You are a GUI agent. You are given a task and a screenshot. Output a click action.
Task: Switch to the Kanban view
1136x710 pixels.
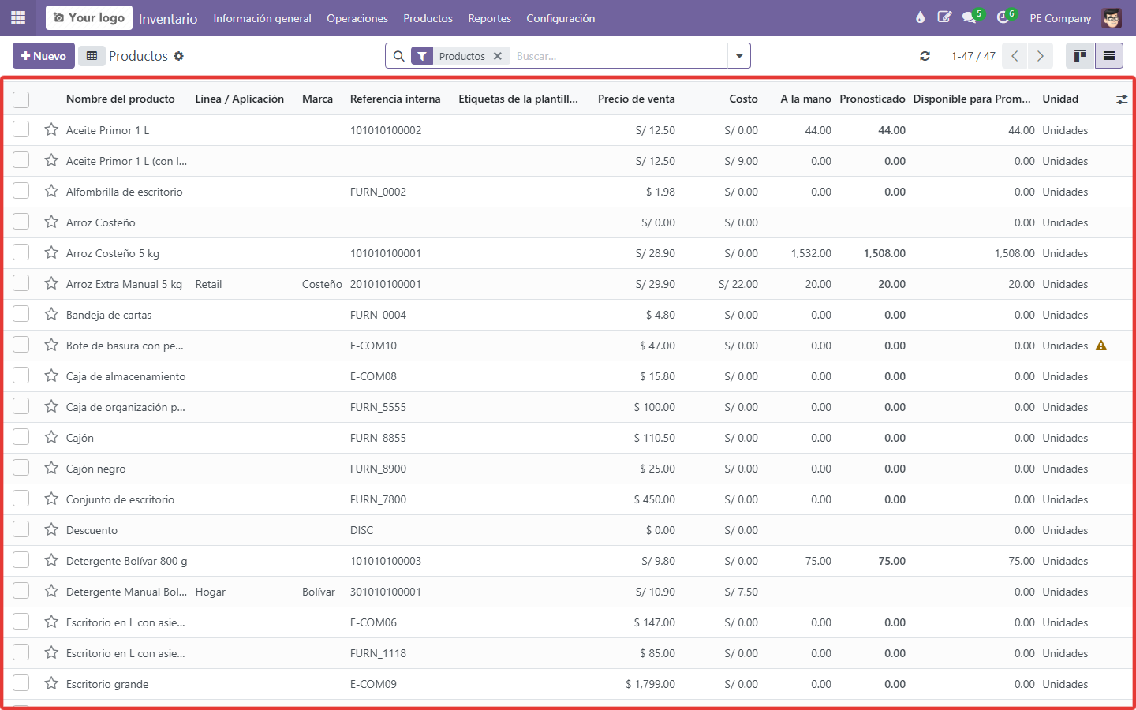pyautogui.click(x=1080, y=56)
